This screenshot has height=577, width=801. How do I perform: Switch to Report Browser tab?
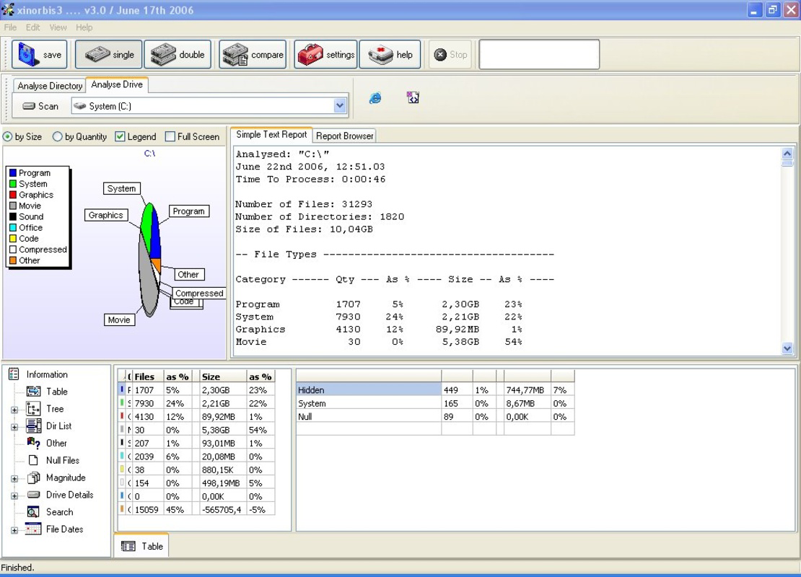[344, 136]
